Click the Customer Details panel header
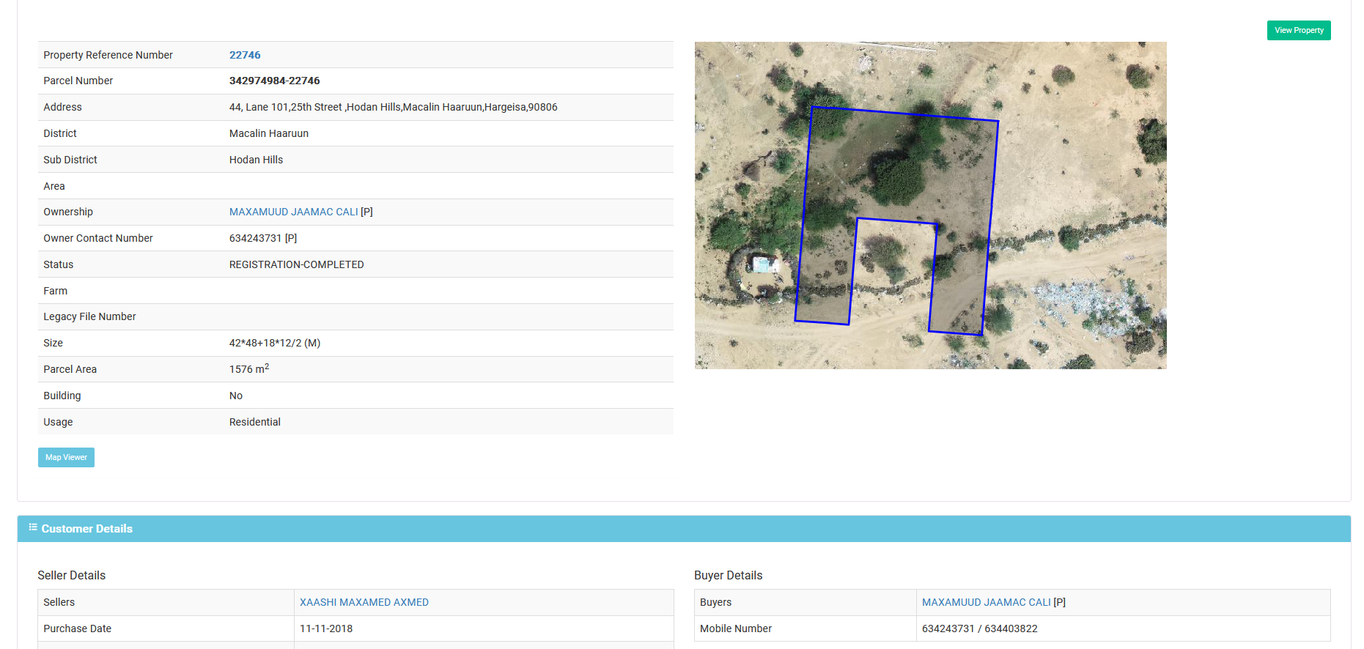Screen dimensions: 1364x649 click(x=684, y=529)
